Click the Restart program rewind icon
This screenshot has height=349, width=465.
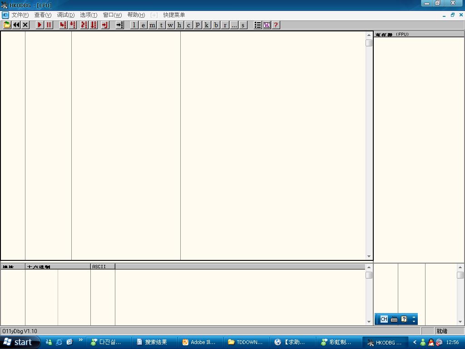tap(16, 25)
